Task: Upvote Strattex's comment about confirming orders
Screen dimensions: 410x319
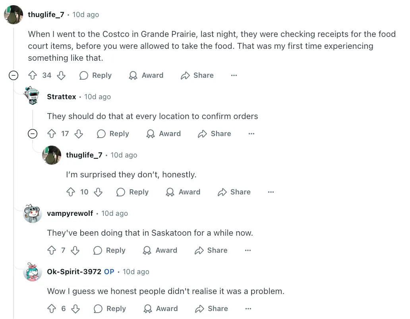Action: pos(52,134)
